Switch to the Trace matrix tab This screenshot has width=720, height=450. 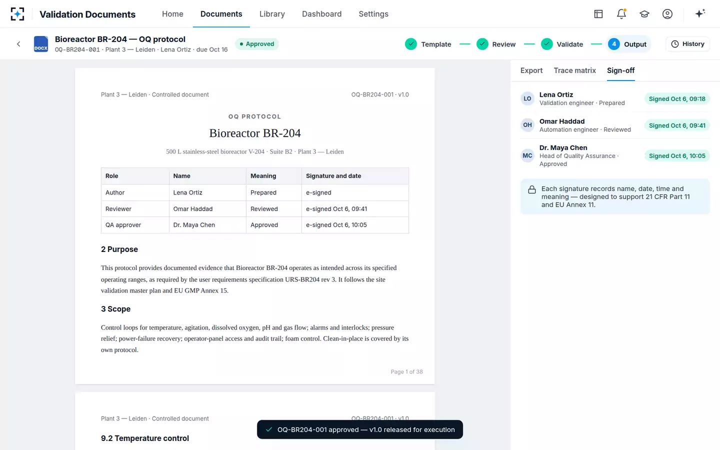click(575, 70)
